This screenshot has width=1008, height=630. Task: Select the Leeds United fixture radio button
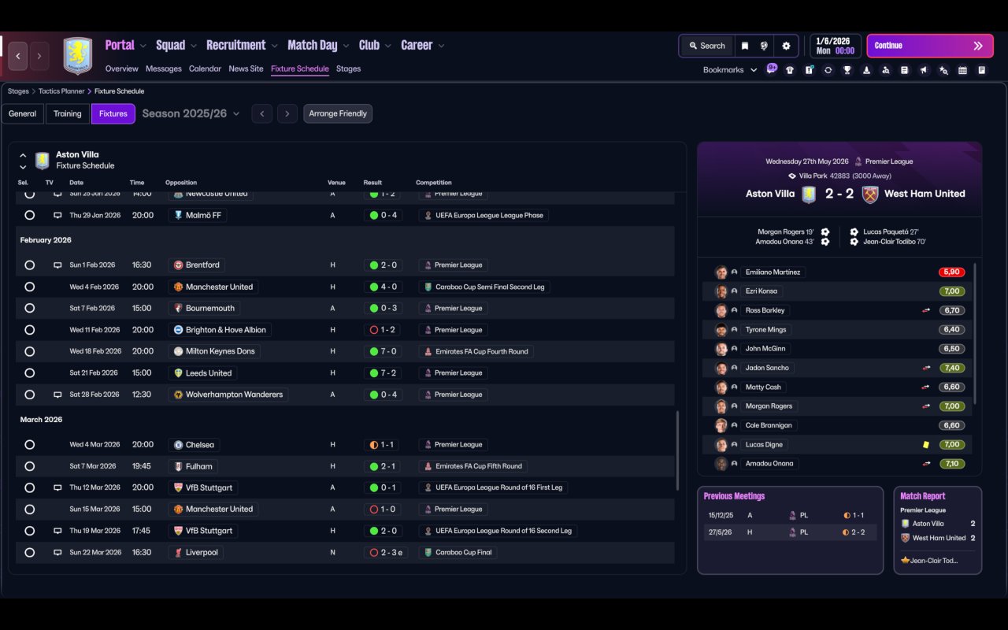pos(29,373)
